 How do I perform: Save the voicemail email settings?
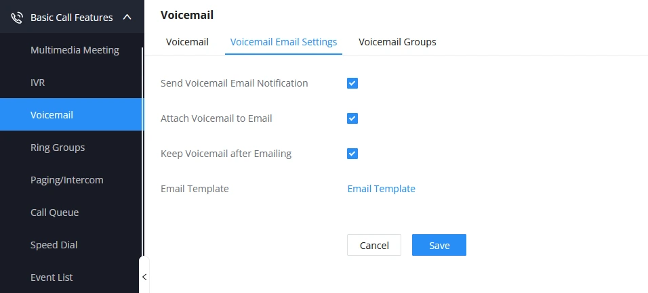pos(439,245)
